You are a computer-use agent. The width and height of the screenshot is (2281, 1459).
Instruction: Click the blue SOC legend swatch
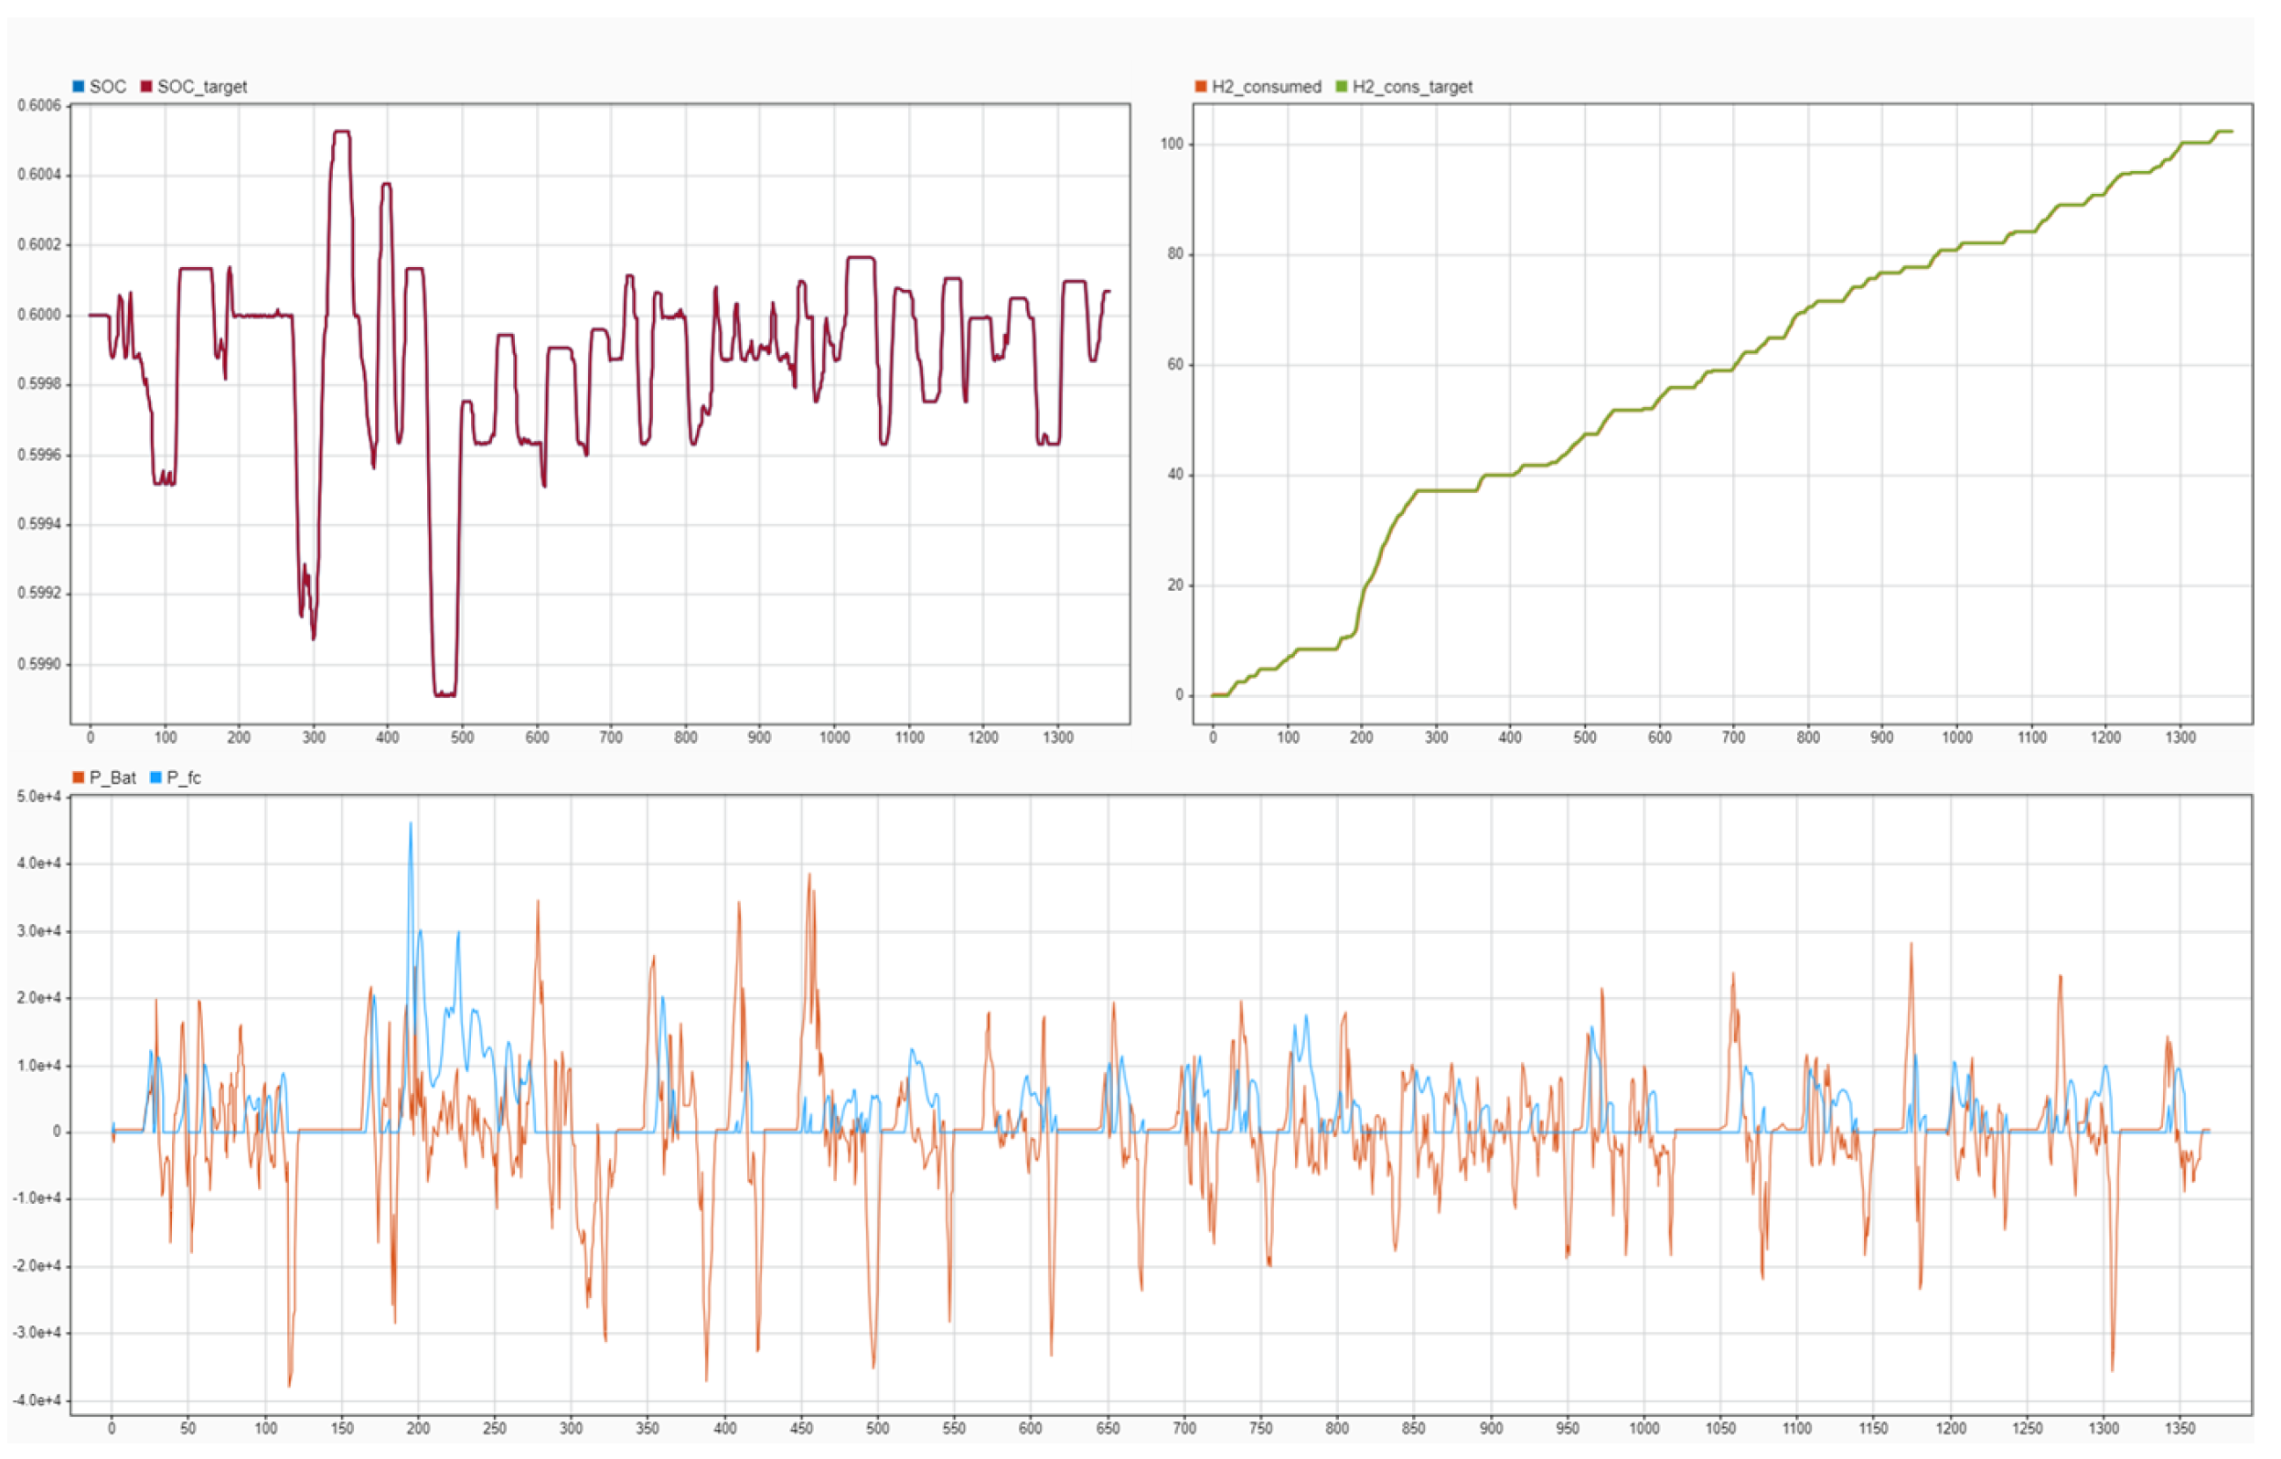pos(79,86)
